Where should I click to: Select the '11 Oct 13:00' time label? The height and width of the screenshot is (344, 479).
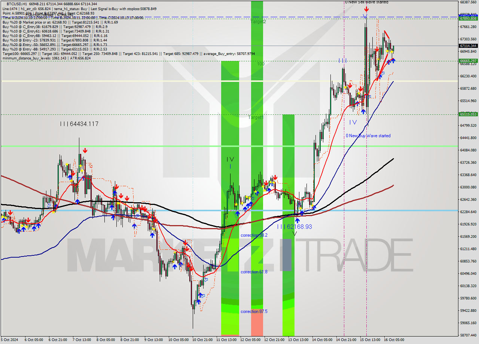click(x=226, y=340)
